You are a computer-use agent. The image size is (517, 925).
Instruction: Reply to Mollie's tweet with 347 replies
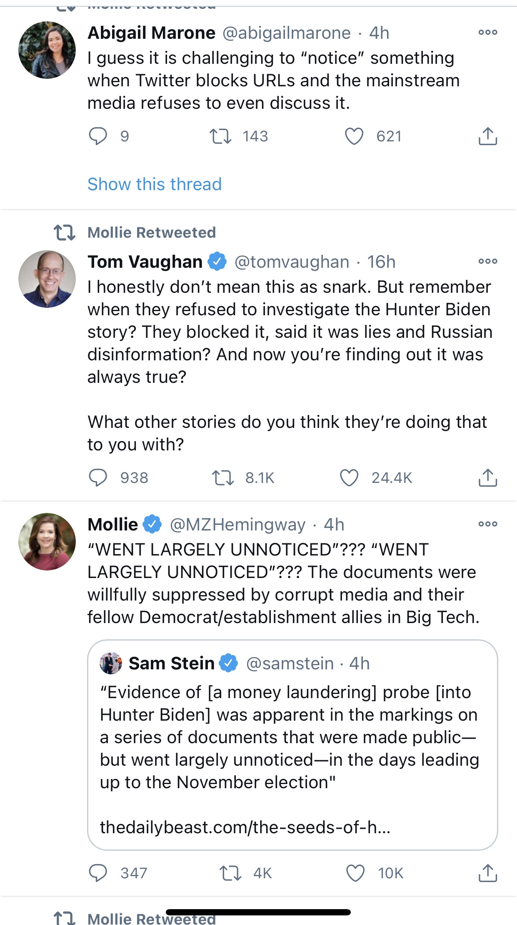click(x=98, y=873)
